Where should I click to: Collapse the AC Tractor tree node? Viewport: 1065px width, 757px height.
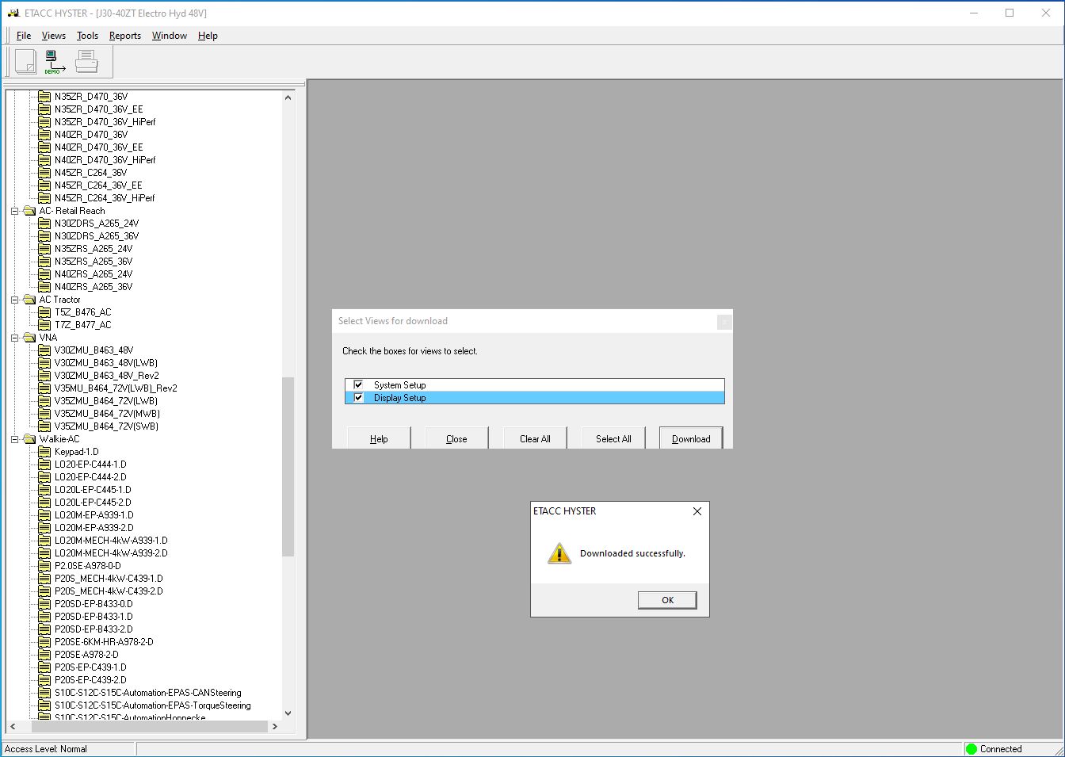coord(15,300)
